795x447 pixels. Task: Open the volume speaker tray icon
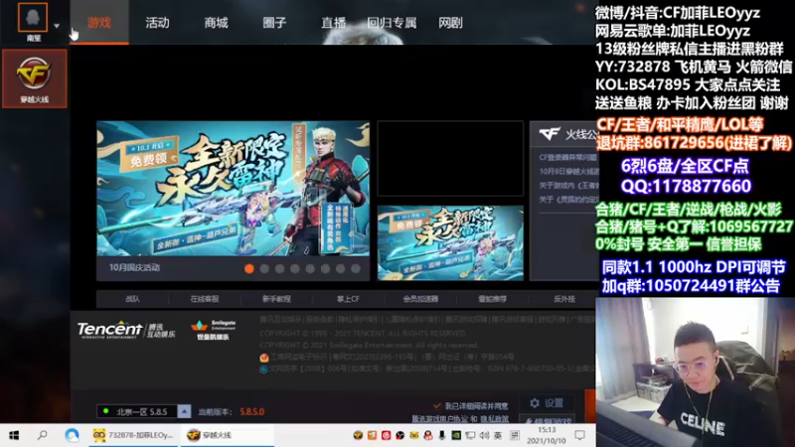[484, 435]
